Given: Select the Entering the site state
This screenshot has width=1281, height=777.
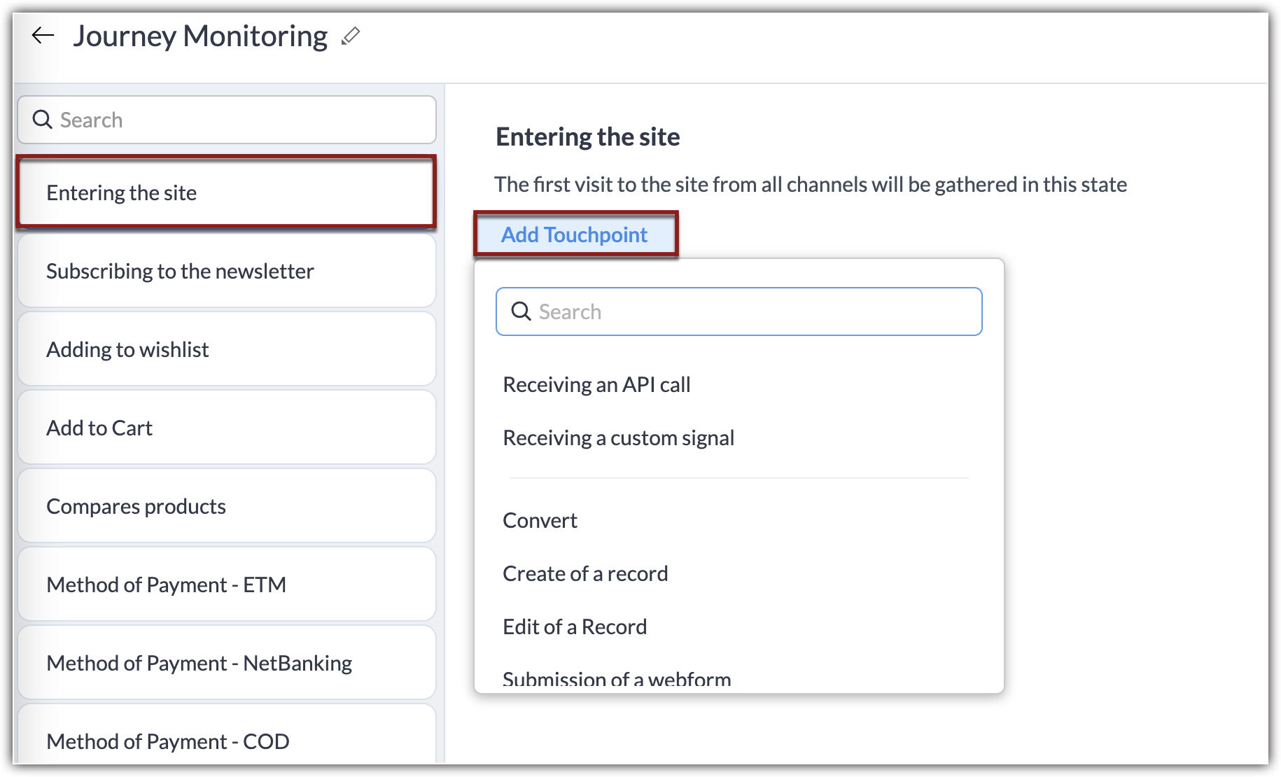Looking at the screenshot, I should (226, 192).
